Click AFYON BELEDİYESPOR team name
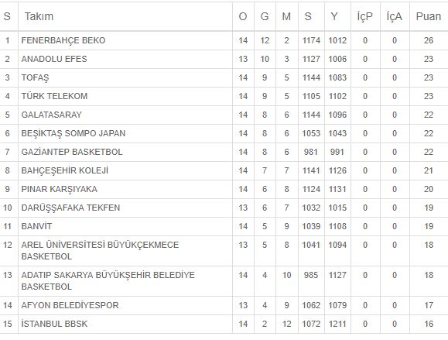This screenshot has height=340, width=448. point(70,305)
